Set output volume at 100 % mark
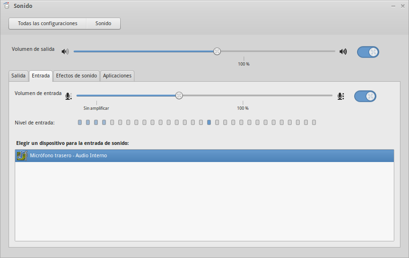The height and width of the screenshot is (258, 409). [244, 51]
